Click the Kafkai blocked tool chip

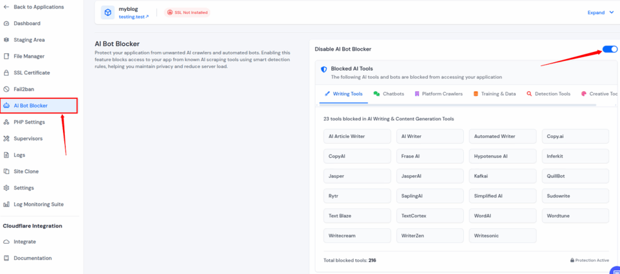point(503,176)
